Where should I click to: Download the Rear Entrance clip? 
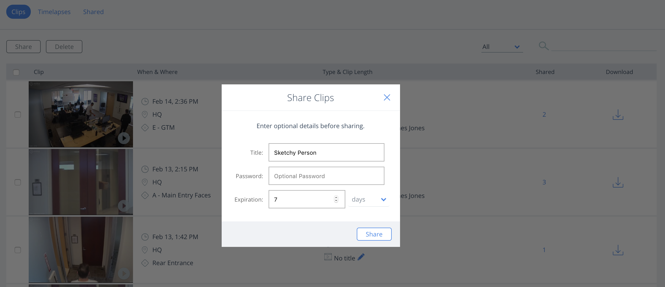pyautogui.click(x=618, y=250)
